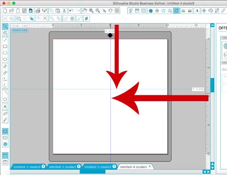Click the vertical scrollbar thumb
Image resolution: width=227 pixels, height=175 pixels.
[212, 85]
